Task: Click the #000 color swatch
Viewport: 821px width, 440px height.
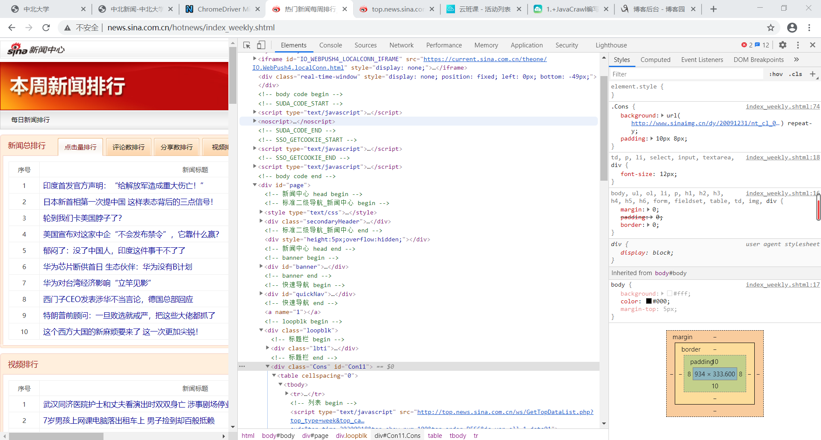Action: pos(649,301)
